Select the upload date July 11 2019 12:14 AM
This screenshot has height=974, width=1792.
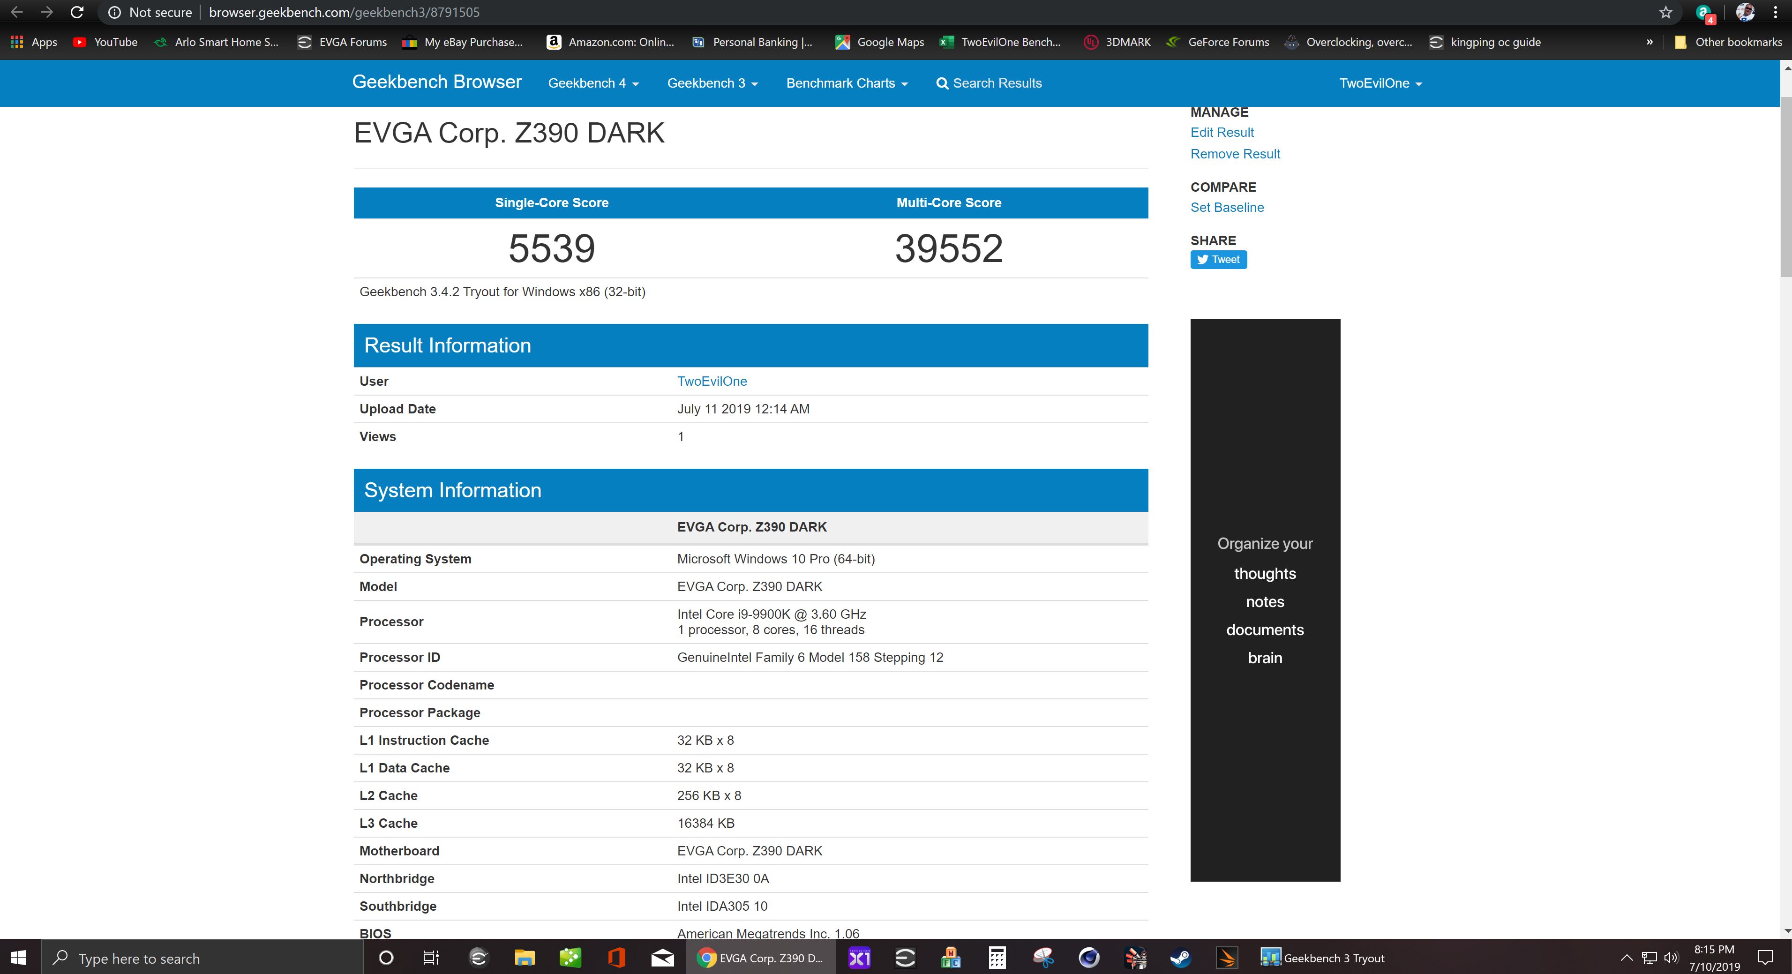(743, 409)
